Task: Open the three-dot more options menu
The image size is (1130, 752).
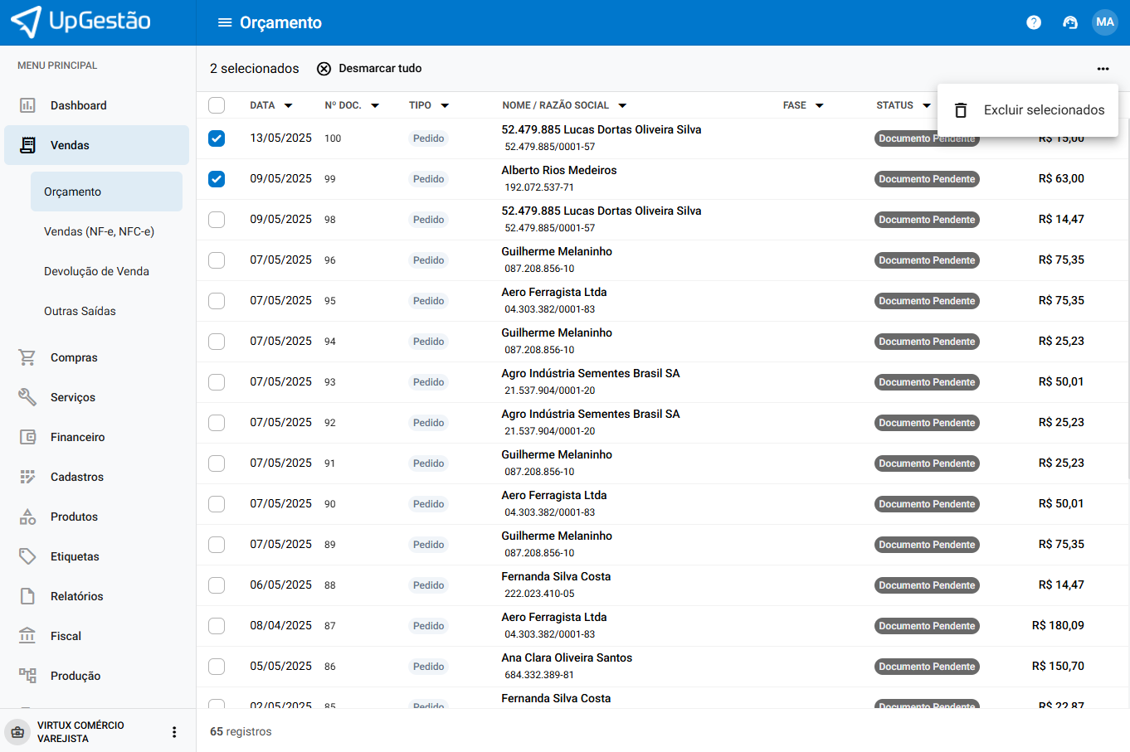Action: 1103,69
